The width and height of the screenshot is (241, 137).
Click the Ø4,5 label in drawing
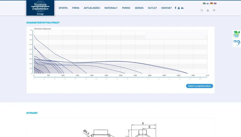[x=86, y=132]
